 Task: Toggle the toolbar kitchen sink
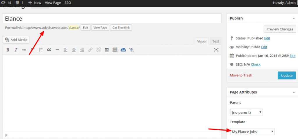[x=115, y=50]
